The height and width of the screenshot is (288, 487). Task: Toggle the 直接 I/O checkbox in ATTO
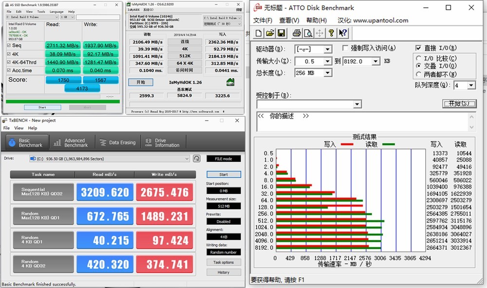(418, 48)
